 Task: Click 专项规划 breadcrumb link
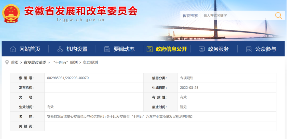90,63
